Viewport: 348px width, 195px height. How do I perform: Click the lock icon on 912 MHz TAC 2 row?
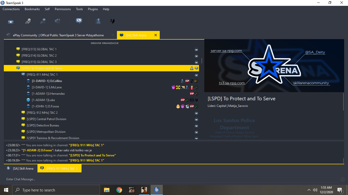(x=196, y=113)
